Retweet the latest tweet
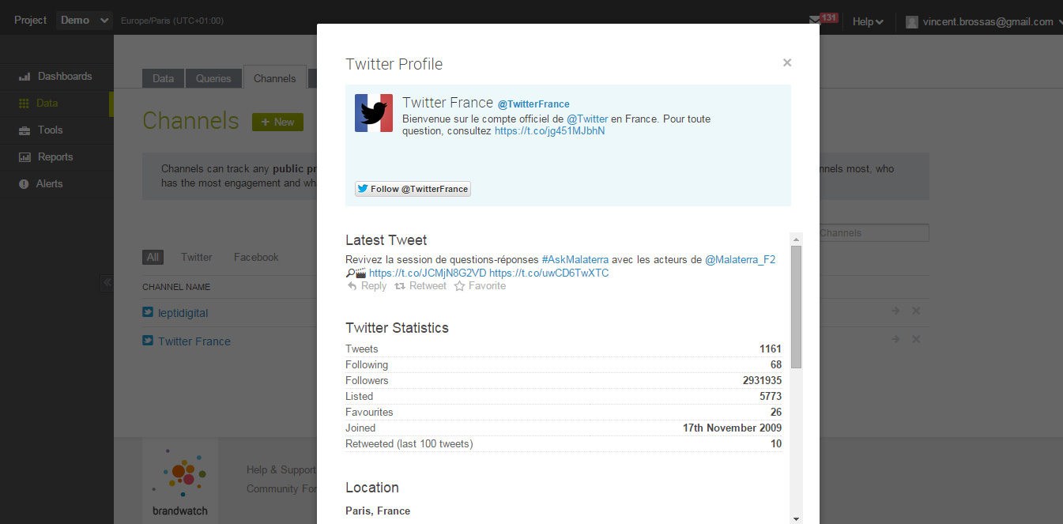The height and width of the screenshot is (524, 1063). click(420, 286)
